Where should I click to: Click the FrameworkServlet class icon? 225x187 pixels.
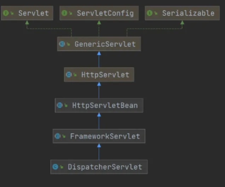click(x=58, y=136)
